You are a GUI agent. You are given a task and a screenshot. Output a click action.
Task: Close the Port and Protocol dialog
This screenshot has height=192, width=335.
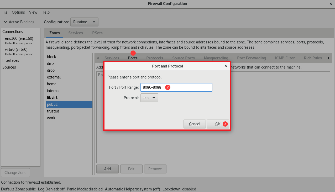tap(226, 66)
